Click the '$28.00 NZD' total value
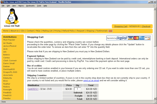 [92, 99]
